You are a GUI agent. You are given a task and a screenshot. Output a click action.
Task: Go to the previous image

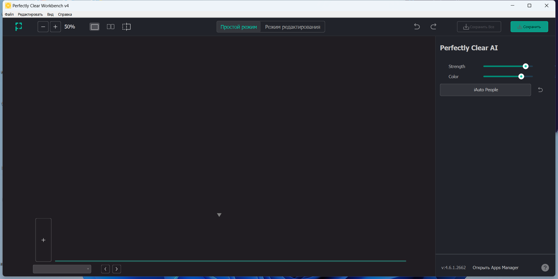[105, 269]
